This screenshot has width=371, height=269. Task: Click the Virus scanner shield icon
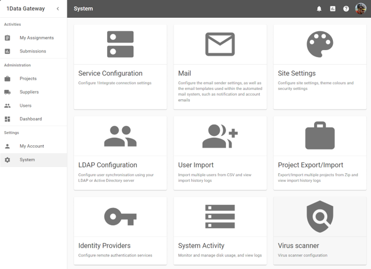point(320,216)
